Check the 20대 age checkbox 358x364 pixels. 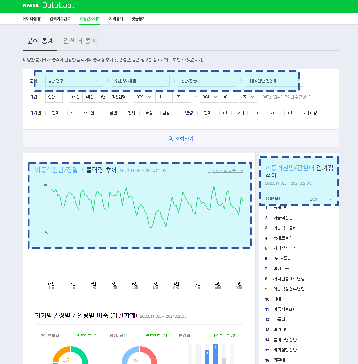click(x=234, y=113)
